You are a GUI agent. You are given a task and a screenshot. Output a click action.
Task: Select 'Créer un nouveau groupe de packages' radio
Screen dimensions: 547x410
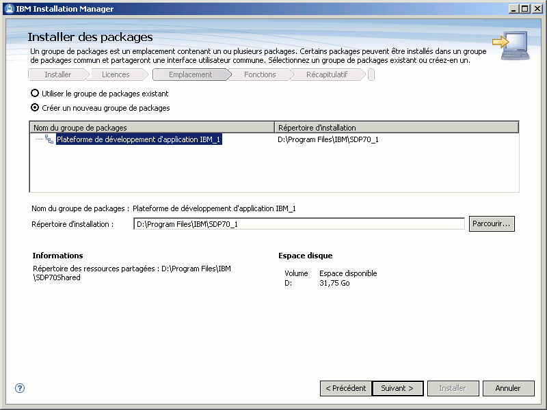click(35, 107)
